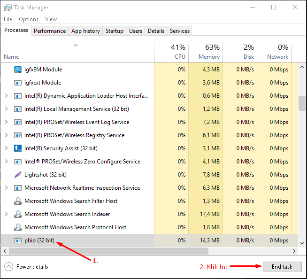Switch to the Performance tab
The width and height of the screenshot is (307, 279).
click(x=50, y=31)
